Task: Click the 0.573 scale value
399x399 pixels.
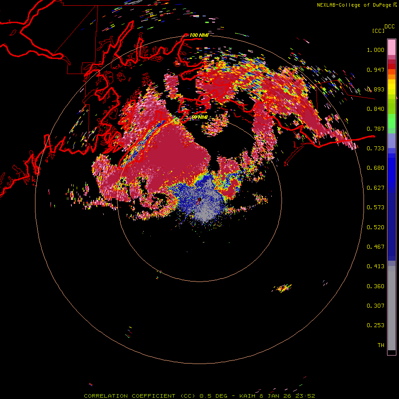Action: click(376, 207)
